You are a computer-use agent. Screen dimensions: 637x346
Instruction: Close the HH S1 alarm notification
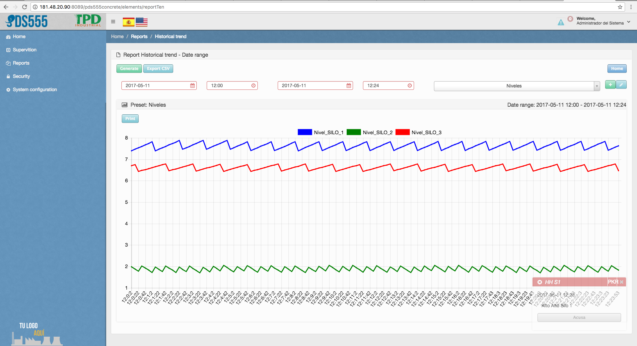622,282
